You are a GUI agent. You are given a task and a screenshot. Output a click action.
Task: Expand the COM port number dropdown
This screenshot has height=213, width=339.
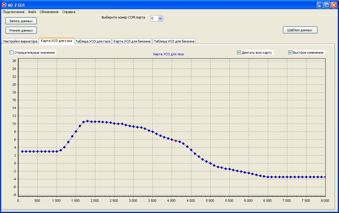tap(160, 19)
